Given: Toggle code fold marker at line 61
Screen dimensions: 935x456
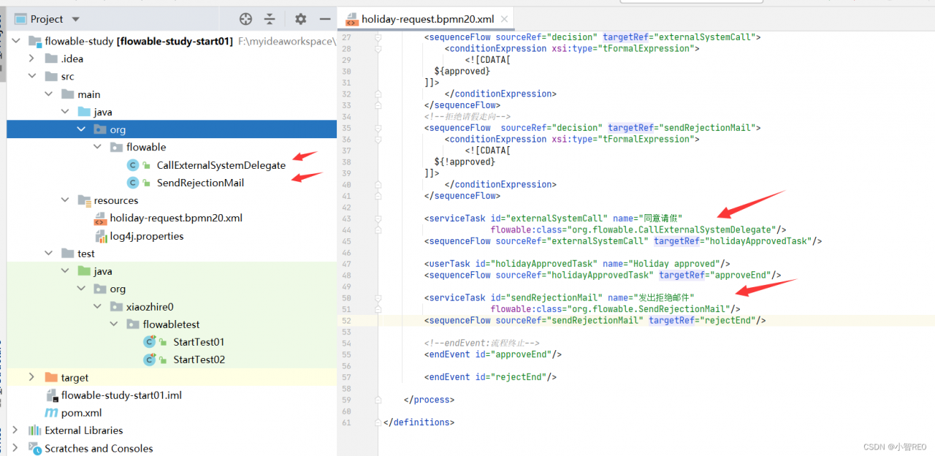Looking at the screenshot, I should click(x=378, y=422).
